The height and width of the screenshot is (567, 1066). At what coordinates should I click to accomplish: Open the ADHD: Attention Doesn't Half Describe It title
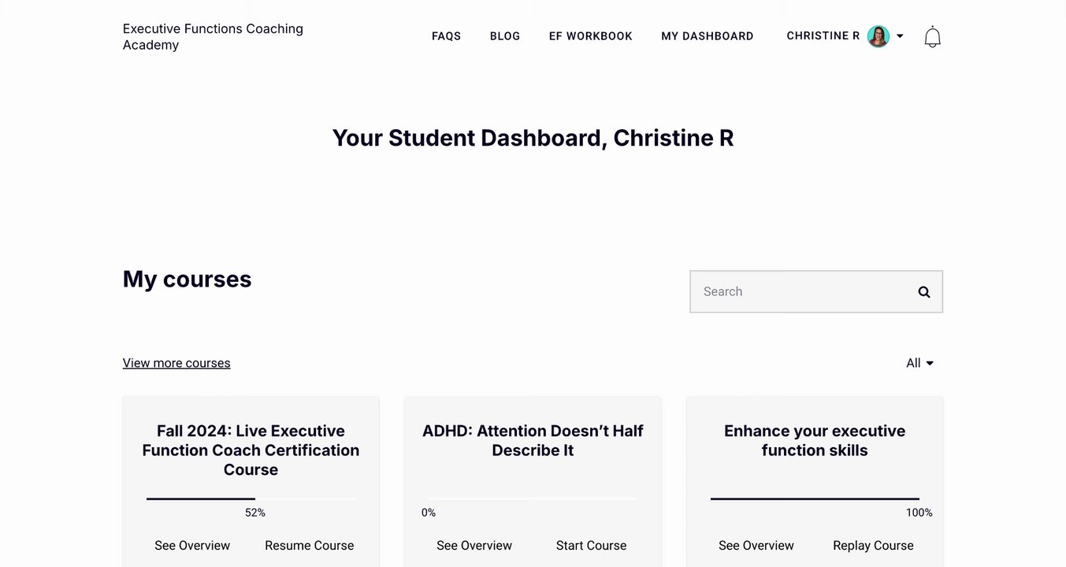pos(533,440)
